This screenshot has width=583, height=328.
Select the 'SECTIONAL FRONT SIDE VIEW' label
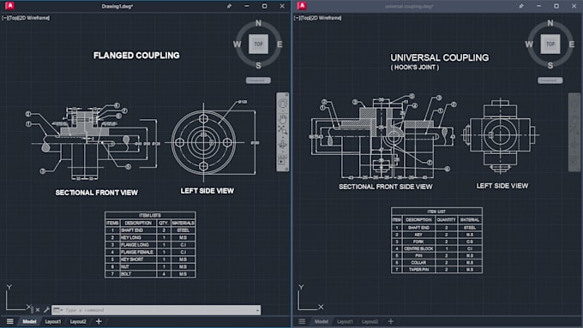coord(386,187)
